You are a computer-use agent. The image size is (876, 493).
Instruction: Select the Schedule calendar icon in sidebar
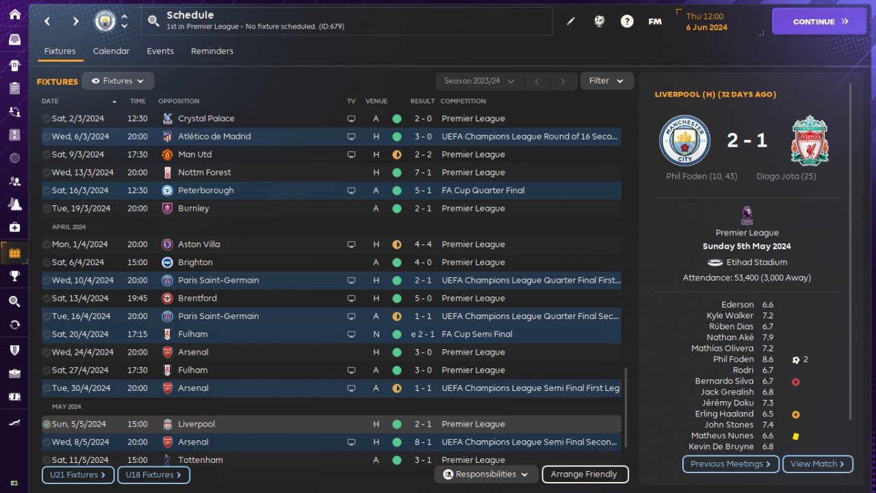pyautogui.click(x=14, y=253)
